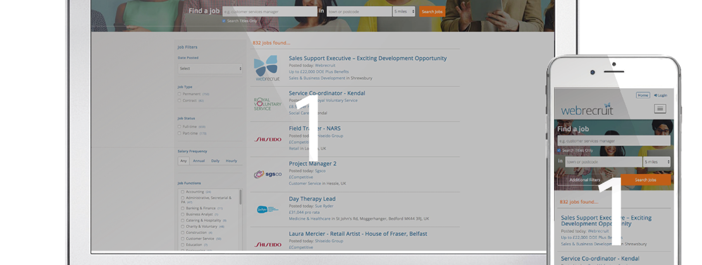The image size is (702, 265).
Task: Open the hamburger menu on the phone
Action: (660, 109)
